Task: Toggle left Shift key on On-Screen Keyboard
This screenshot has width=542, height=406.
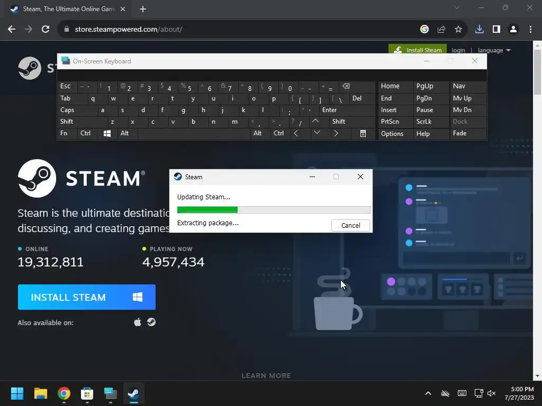Action: pos(82,122)
